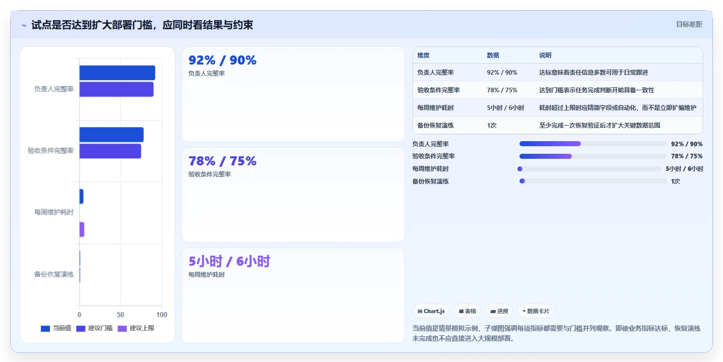
Task: Click the 78% / 75% value beside its progress bar
Action: pos(687,156)
